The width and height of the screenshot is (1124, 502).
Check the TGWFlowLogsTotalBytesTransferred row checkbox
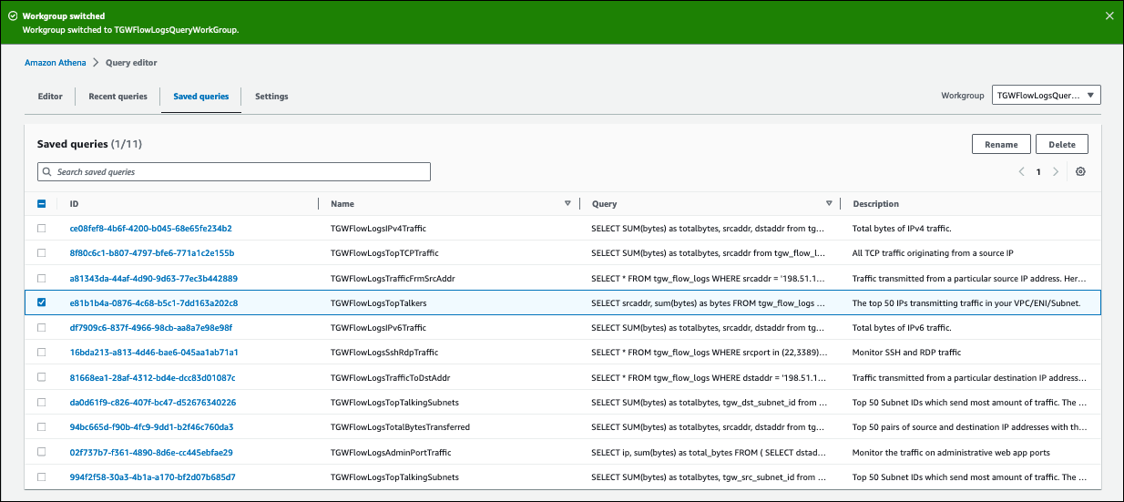(41, 426)
